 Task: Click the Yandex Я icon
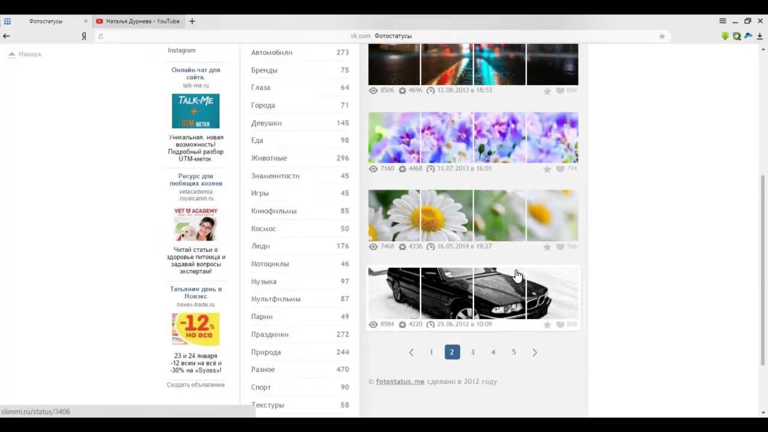84,36
